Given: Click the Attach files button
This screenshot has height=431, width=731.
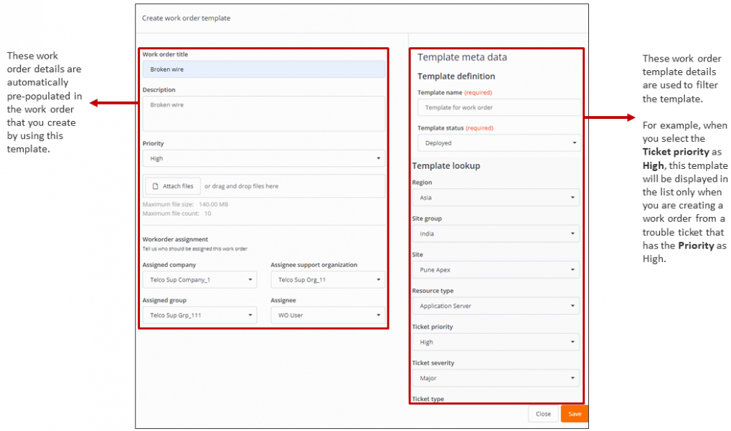Looking at the screenshot, I should [x=173, y=185].
